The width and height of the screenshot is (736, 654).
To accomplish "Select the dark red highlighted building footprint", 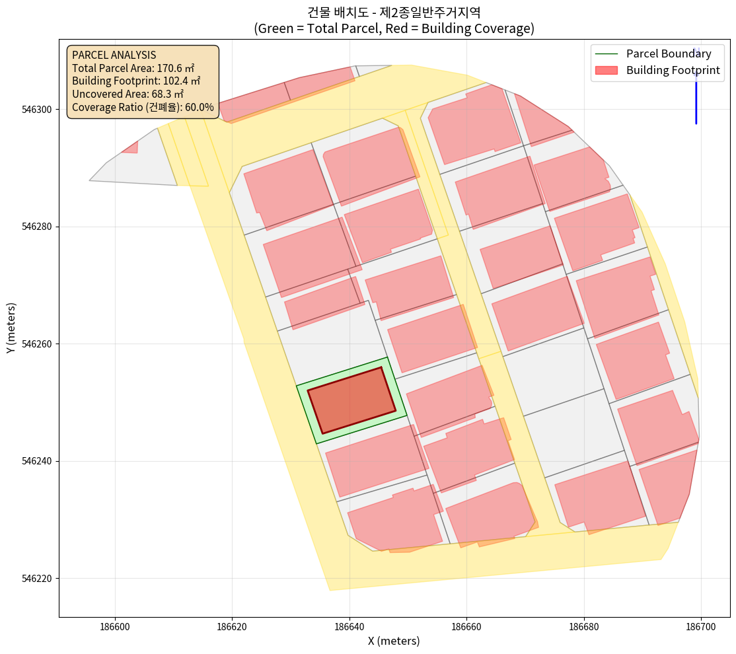I will point(351,400).
